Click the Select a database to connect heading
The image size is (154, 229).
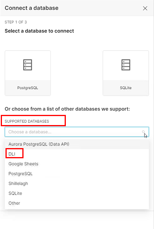tap(39, 31)
